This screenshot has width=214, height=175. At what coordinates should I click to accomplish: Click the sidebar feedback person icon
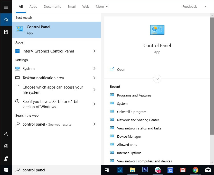point(6,159)
